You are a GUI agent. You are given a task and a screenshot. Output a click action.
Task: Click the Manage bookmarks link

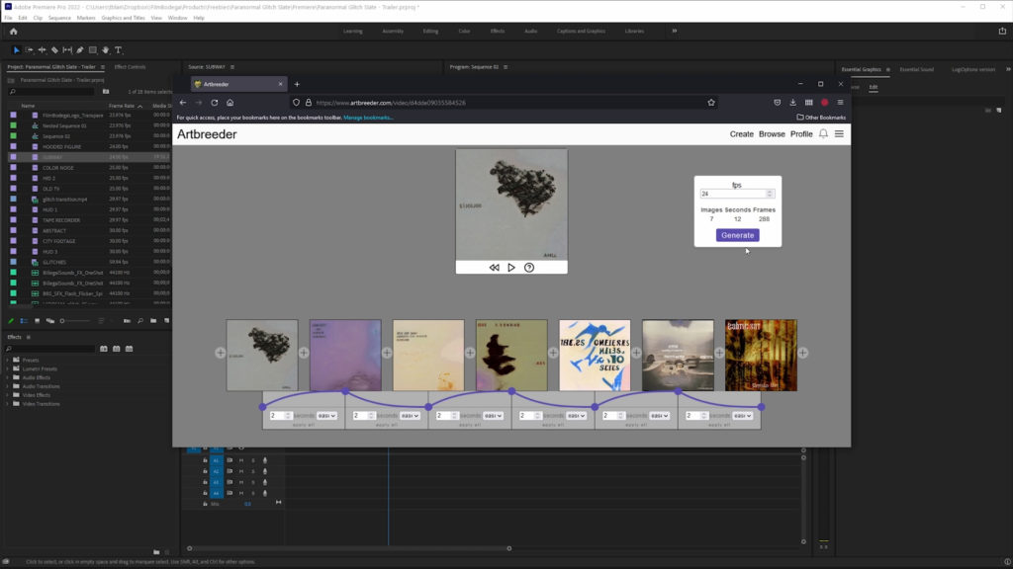[368, 118]
